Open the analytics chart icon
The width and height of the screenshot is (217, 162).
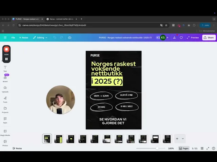(x=174, y=37)
